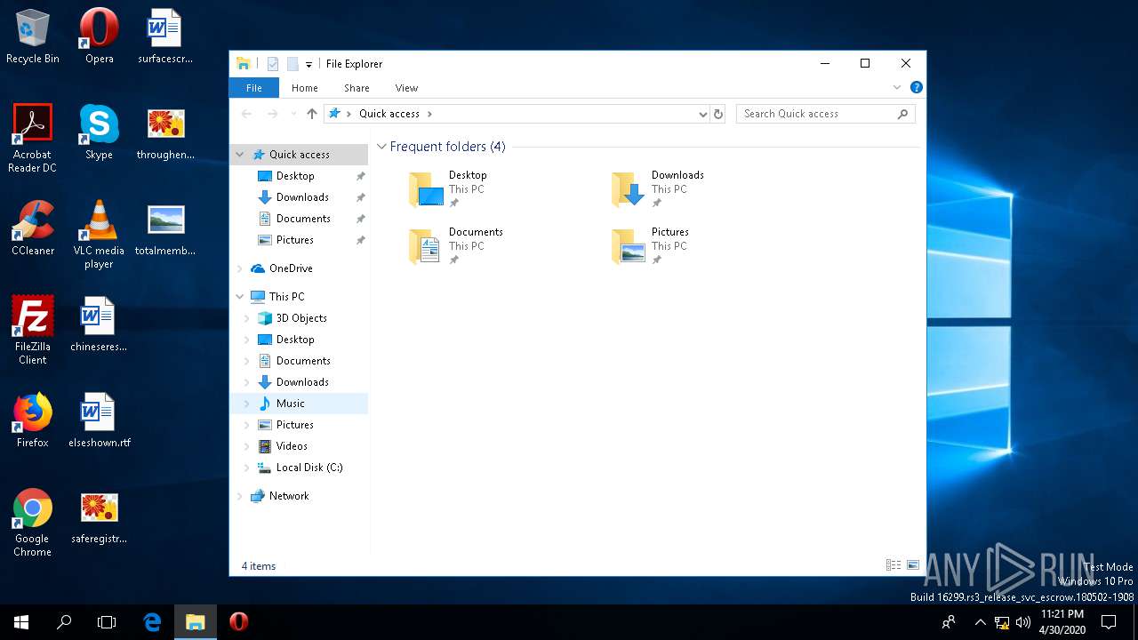Image resolution: width=1138 pixels, height=640 pixels.
Task: Open the Recycle Bin desktop icon
Action: tap(33, 36)
